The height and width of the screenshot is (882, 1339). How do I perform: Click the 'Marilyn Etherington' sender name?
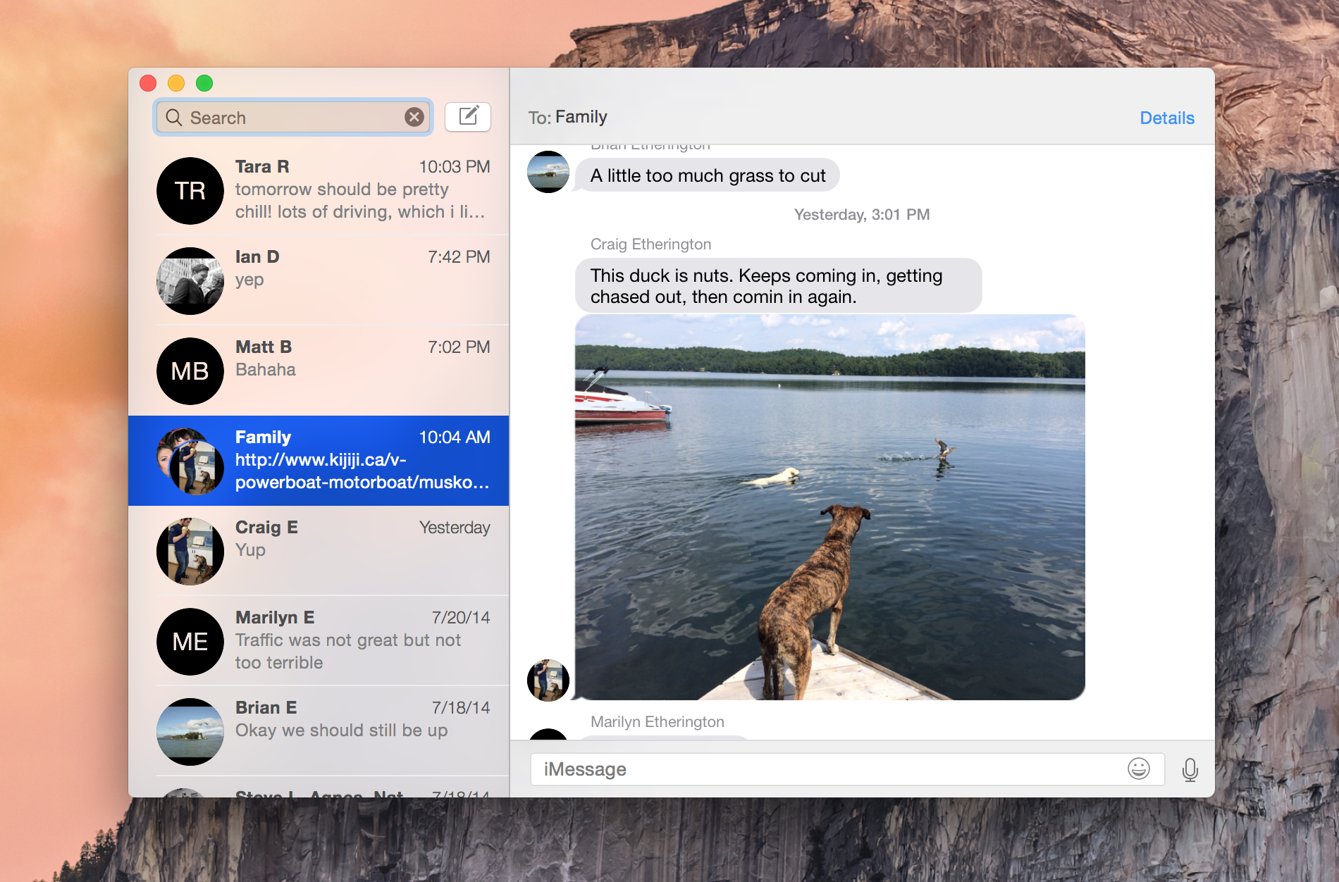click(x=658, y=721)
